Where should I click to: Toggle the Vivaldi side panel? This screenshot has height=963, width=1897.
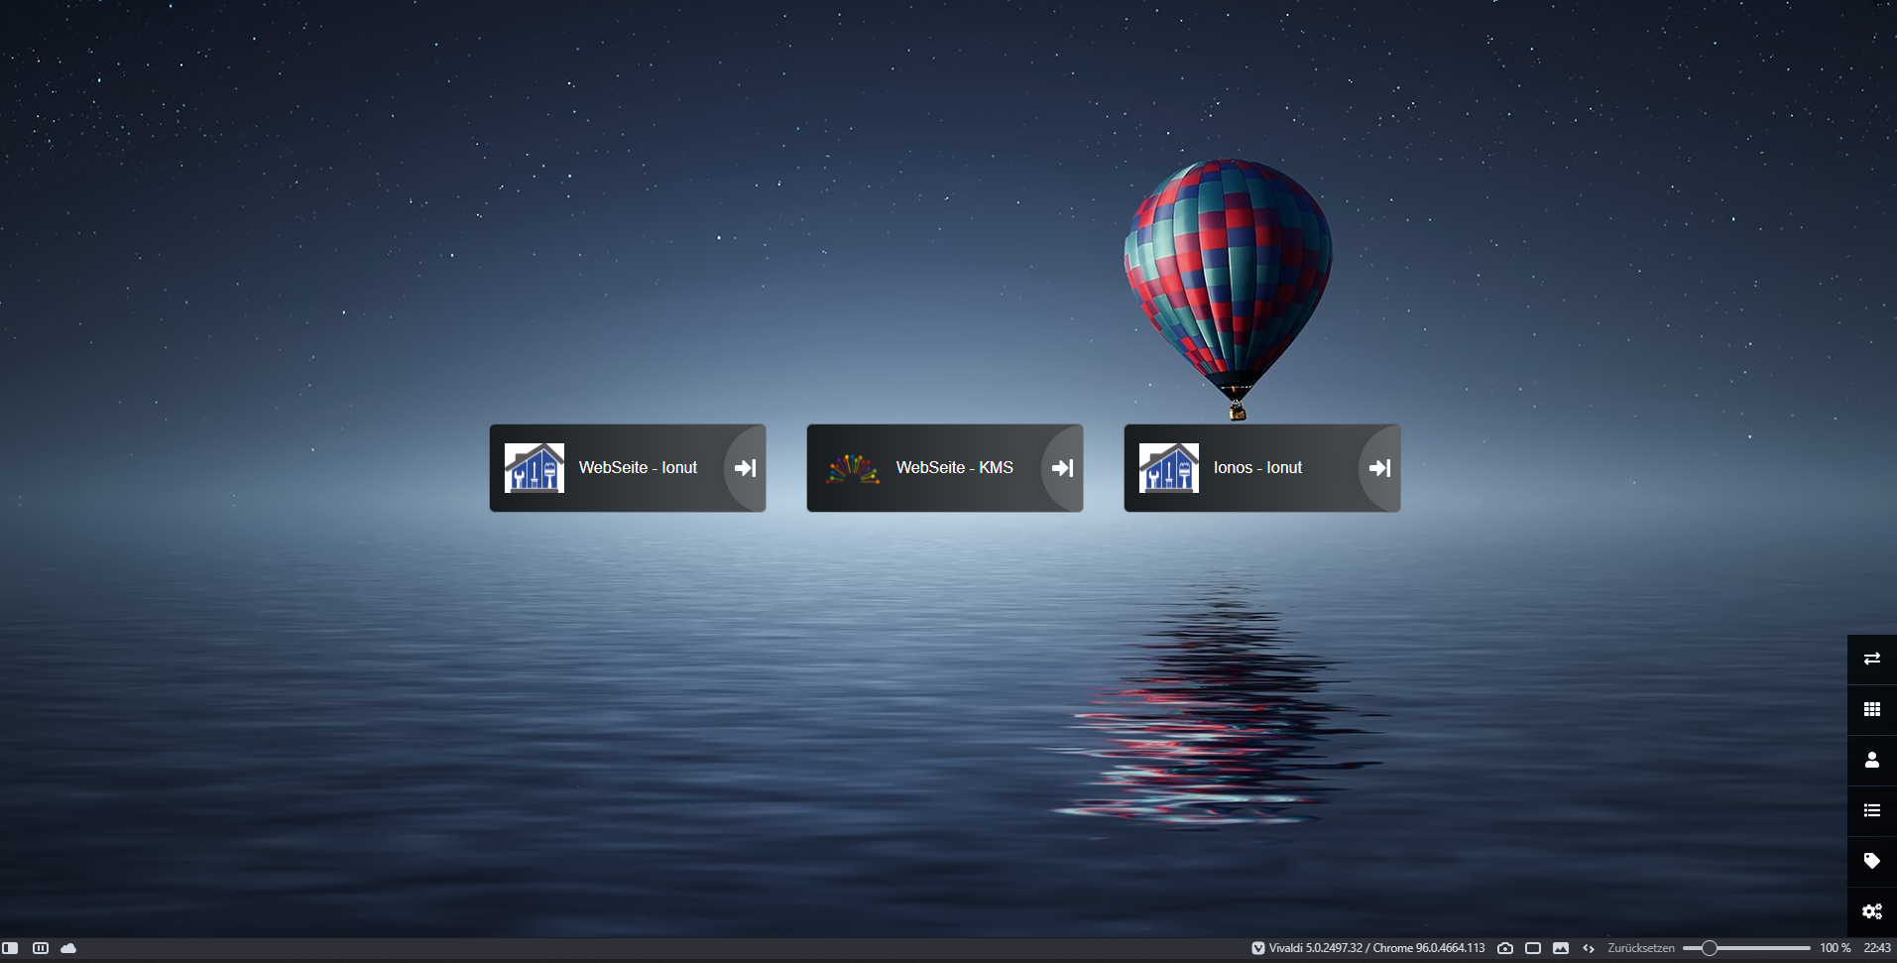click(10, 948)
